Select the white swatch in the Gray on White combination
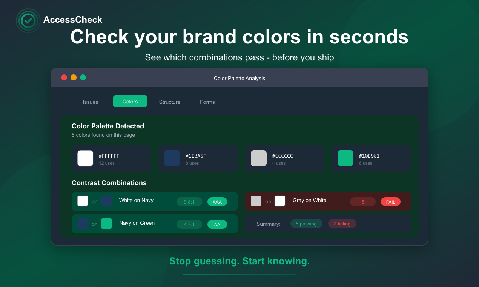This screenshot has width=479, height=287. tap(280, 201)
